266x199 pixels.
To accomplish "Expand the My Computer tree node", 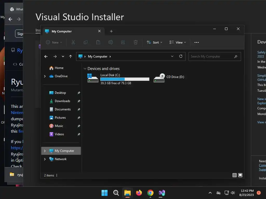I will [45, 151].
